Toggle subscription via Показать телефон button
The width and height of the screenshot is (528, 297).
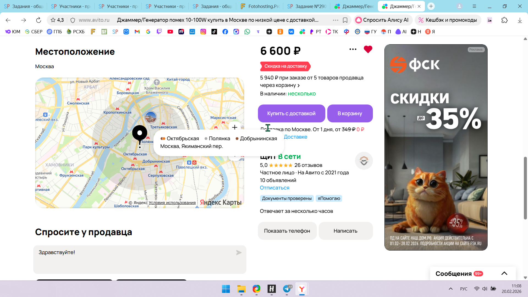pos(287,231)
